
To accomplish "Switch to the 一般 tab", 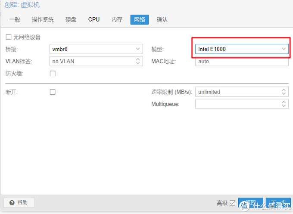I will point(15,19).
